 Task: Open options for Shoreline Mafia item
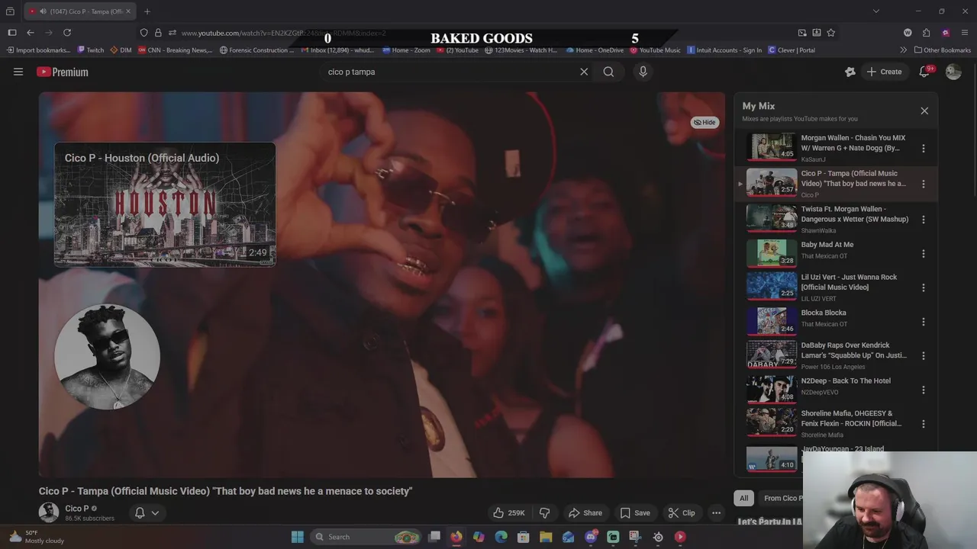[923, 424]
